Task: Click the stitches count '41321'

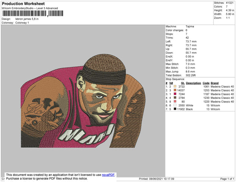Action: tap(230, 3)
